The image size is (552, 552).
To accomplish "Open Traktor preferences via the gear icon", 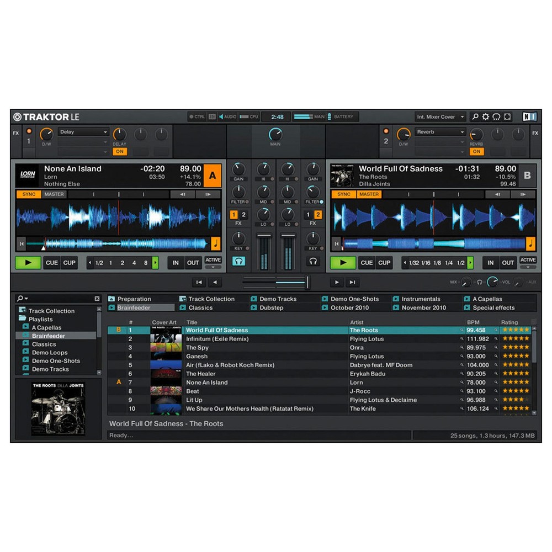I will (485, 116).
